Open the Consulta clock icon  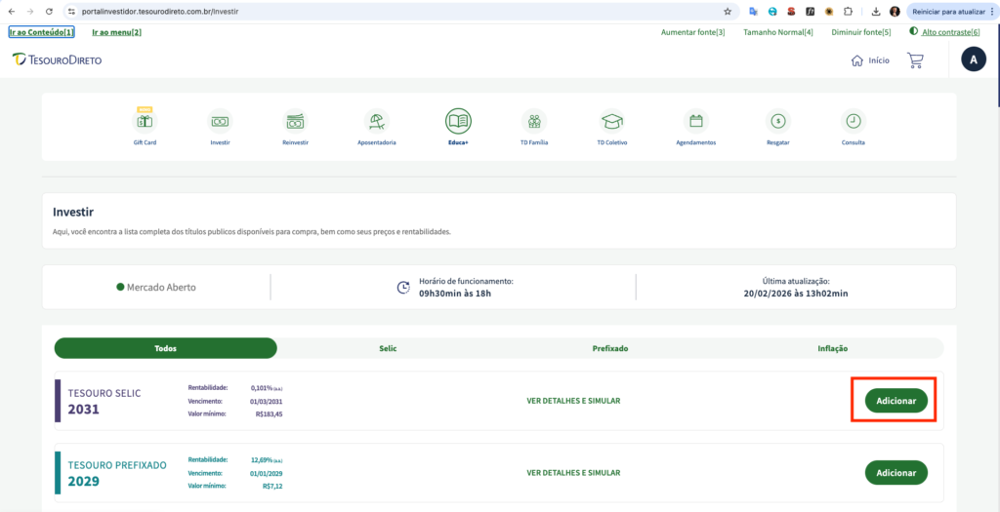(853, 122)
